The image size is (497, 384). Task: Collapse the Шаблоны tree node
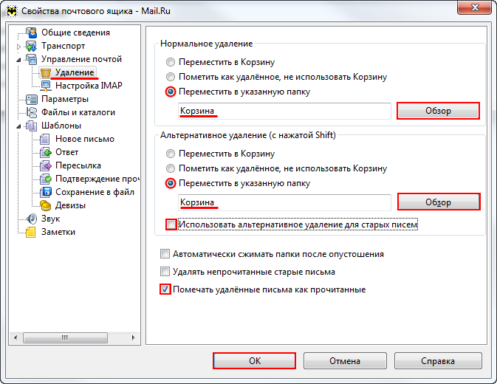tap(18, 126)
